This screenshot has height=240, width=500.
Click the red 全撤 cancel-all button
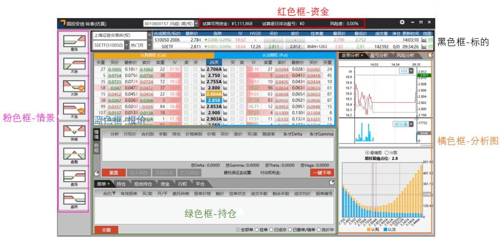coord(106,229)
